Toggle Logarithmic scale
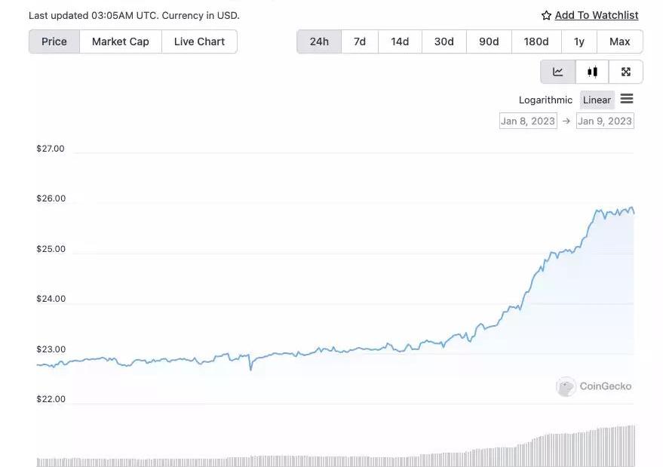The height and width of the screenshot is (467, 663). [x=545, y=100]
